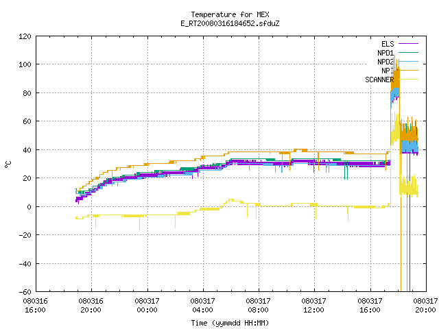Click the x-axis label '080316 16:00'

click(x=35, y=306)
